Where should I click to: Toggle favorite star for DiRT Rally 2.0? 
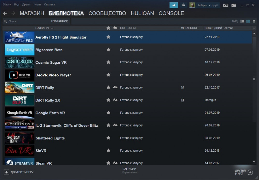(108, 100)
